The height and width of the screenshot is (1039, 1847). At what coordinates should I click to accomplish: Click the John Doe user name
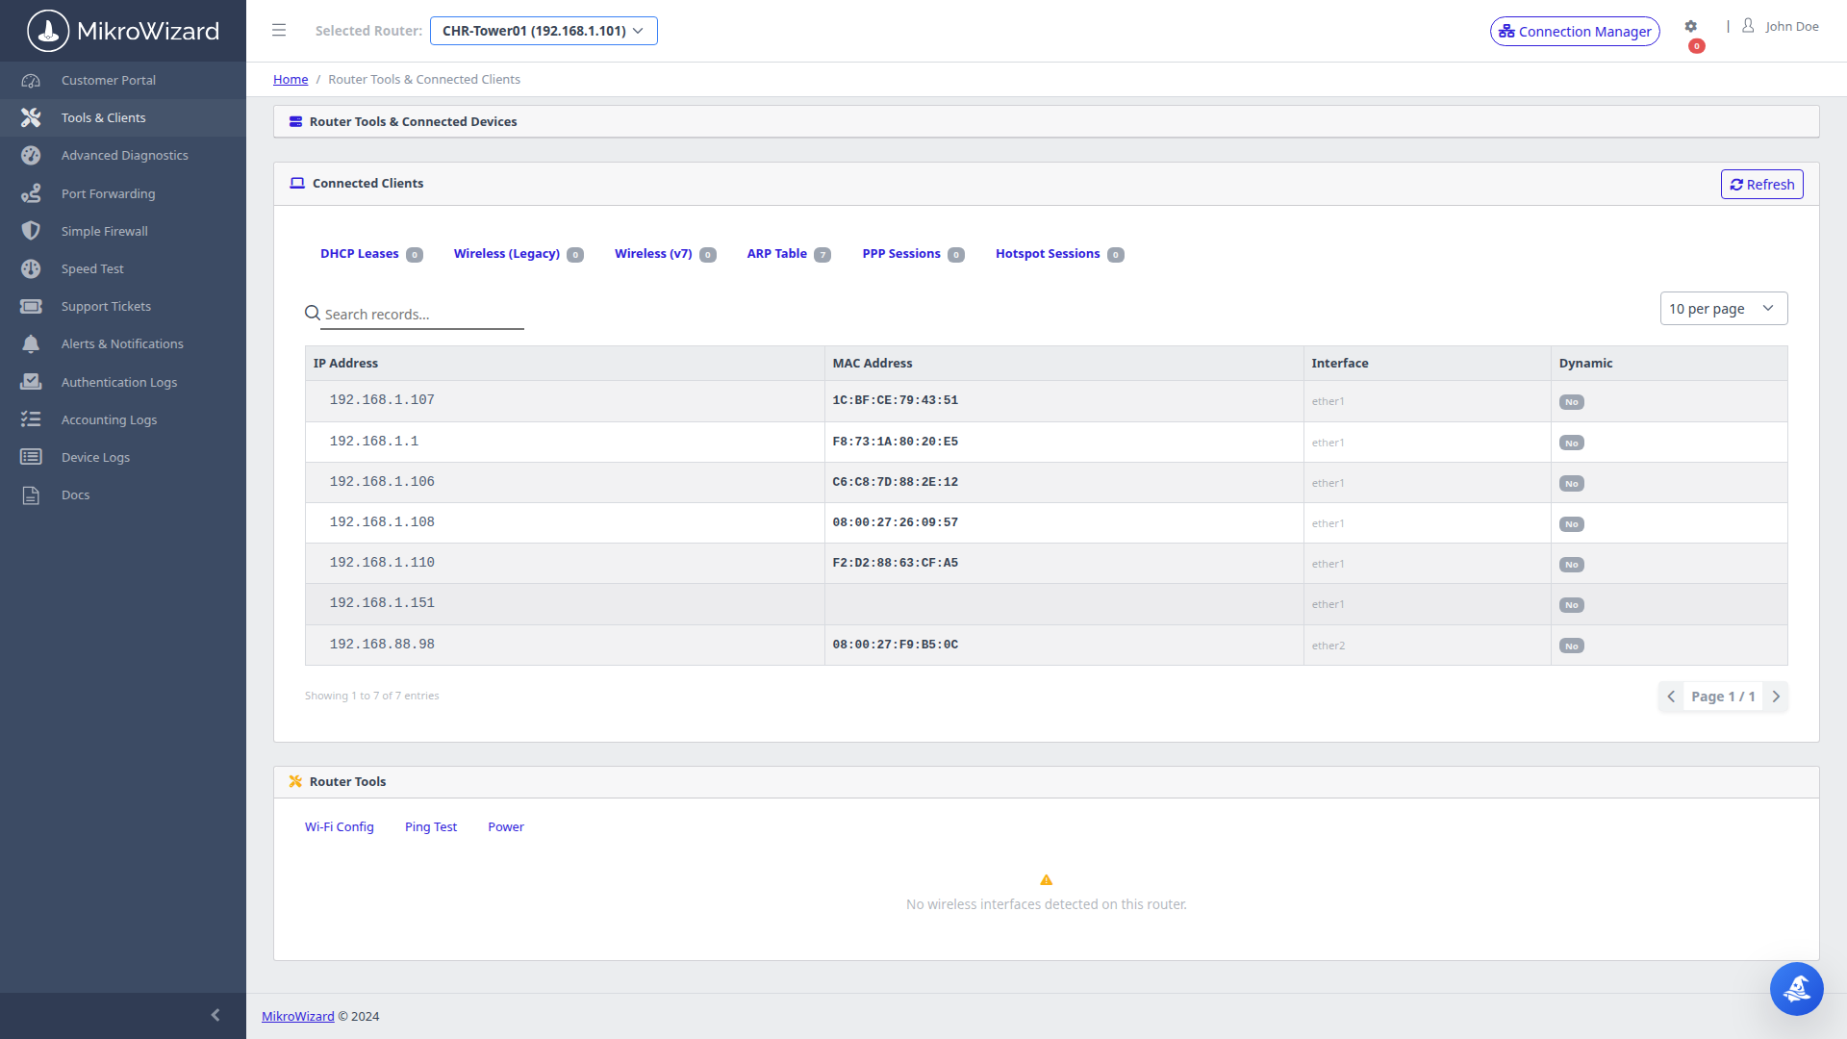point(1792,27)
